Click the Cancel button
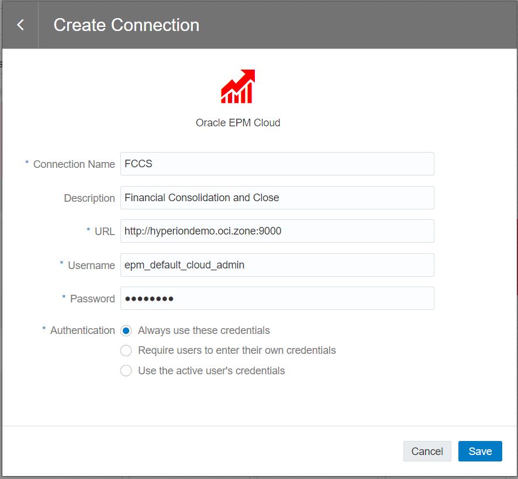Image resolution: width=518 pixels, height=479 pixels. pos(427,451)
